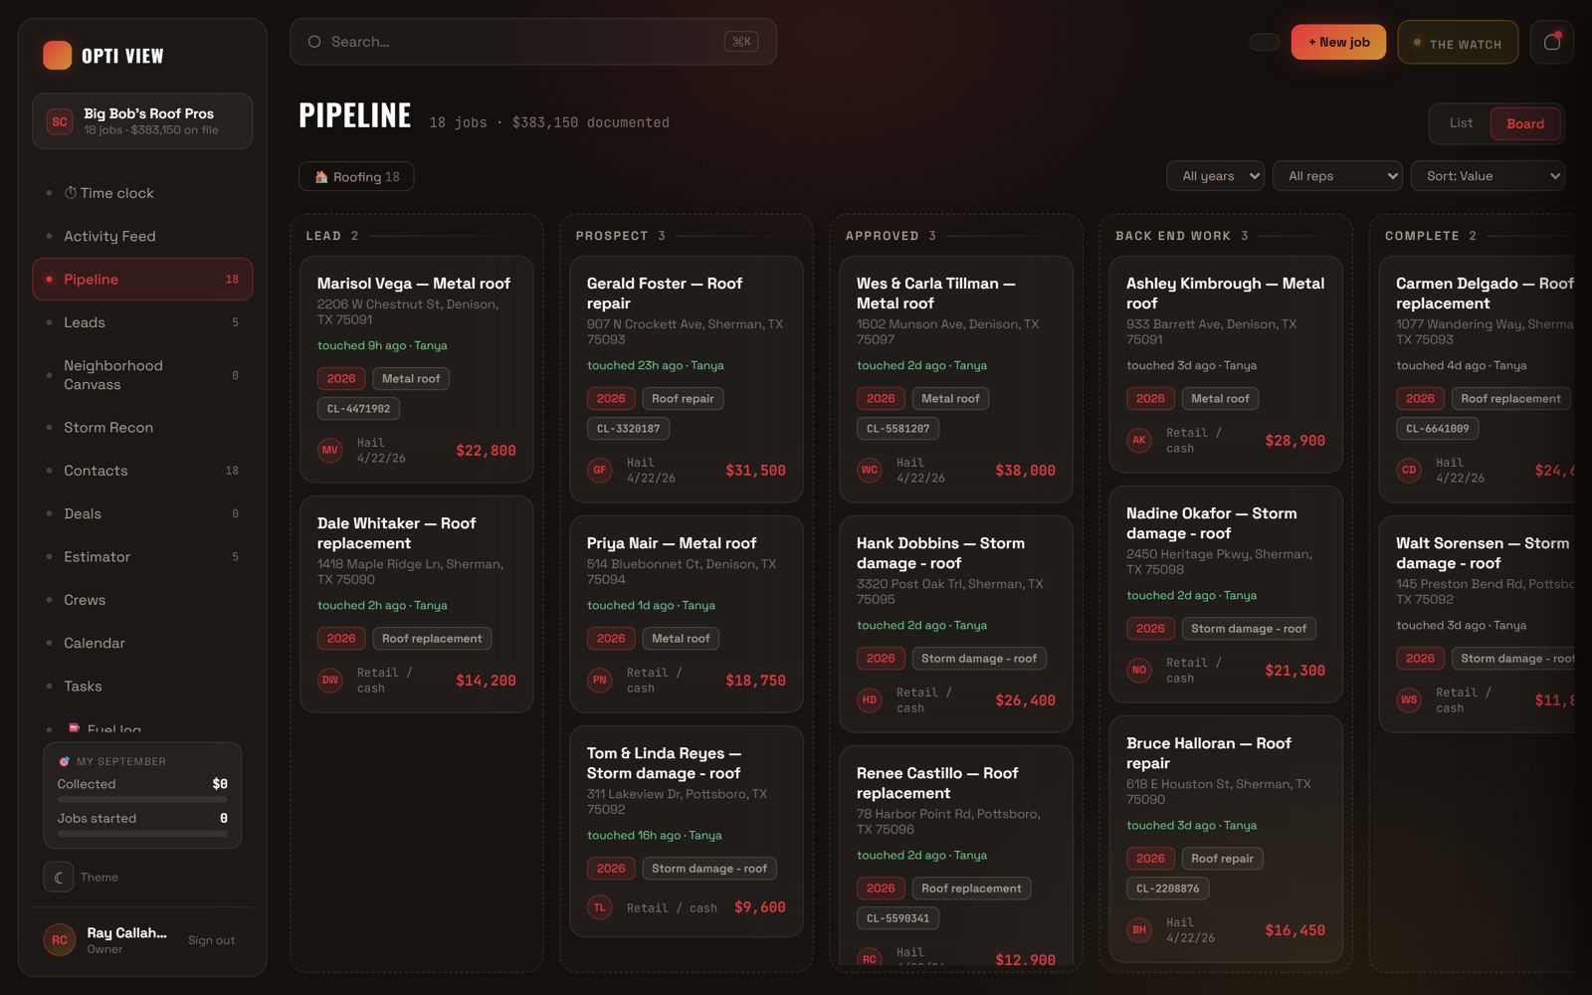The height and width of the screenshot is (995, 1592).
Task: Open the Sort: Value dropdown
Action: 1488,176
